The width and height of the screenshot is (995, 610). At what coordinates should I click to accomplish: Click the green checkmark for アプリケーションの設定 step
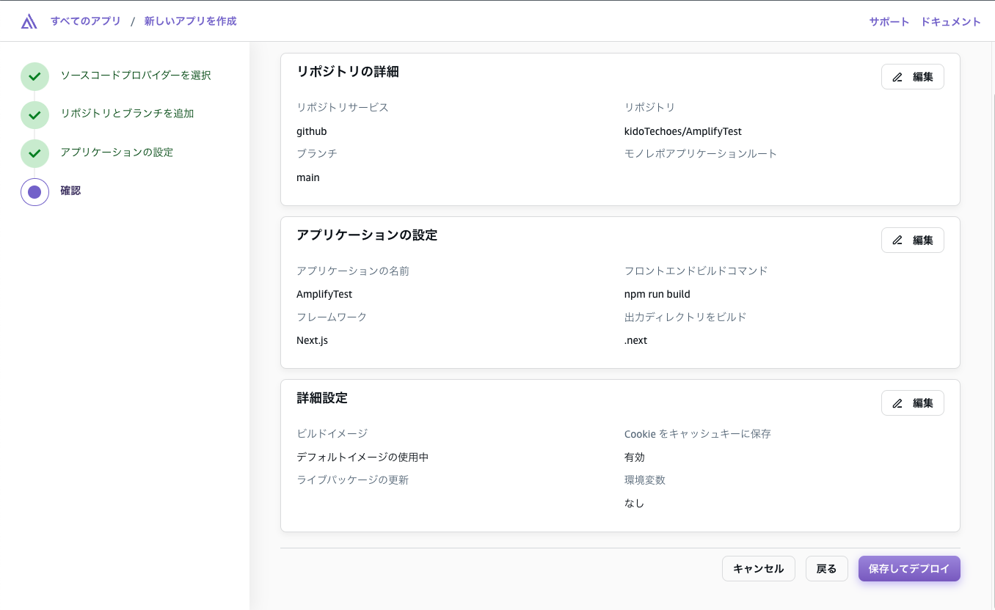(x=34, y=152)
